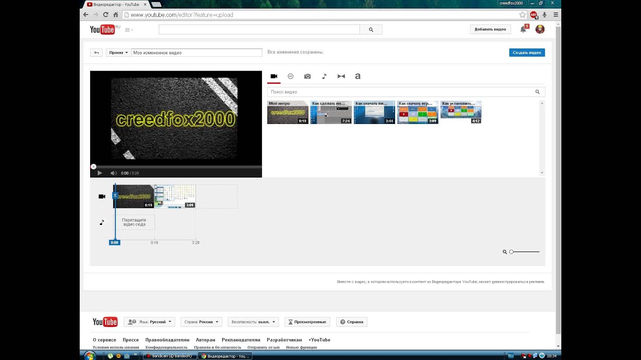Open the Рекламодателям footer link
The height and width of the screenshot is (360, 641).
coord(241,340)
